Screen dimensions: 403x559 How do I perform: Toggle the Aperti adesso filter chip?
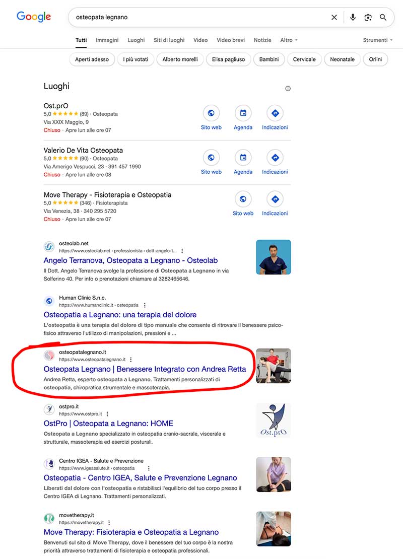pos(92,59)
